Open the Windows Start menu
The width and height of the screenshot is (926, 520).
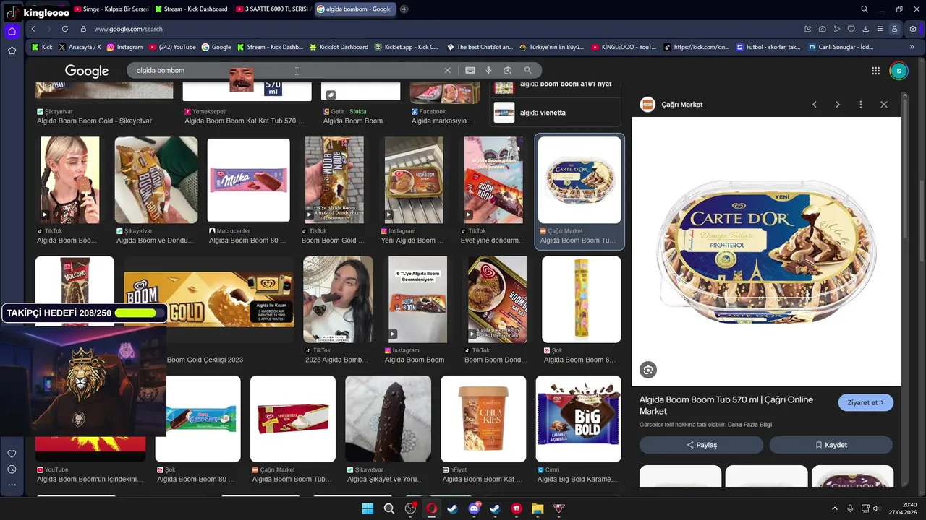368,508
